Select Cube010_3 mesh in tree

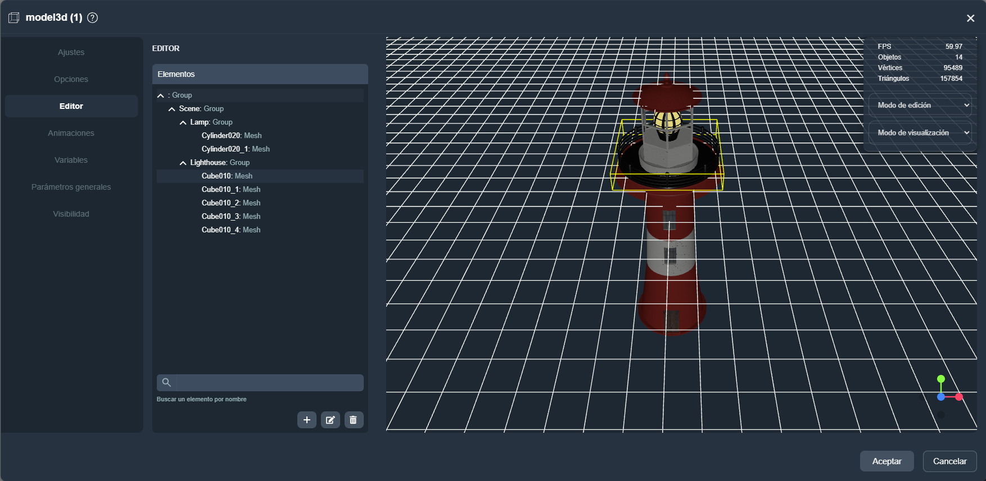pyautogui.click(x=231, y=216)
